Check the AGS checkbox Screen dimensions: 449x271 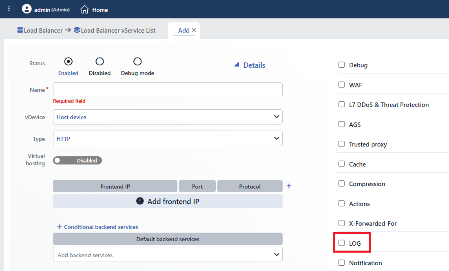tap(342, 124)
